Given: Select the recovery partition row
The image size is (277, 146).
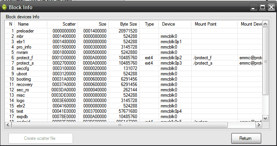Looking at the screenshot, I should click(x=133, y=84).
